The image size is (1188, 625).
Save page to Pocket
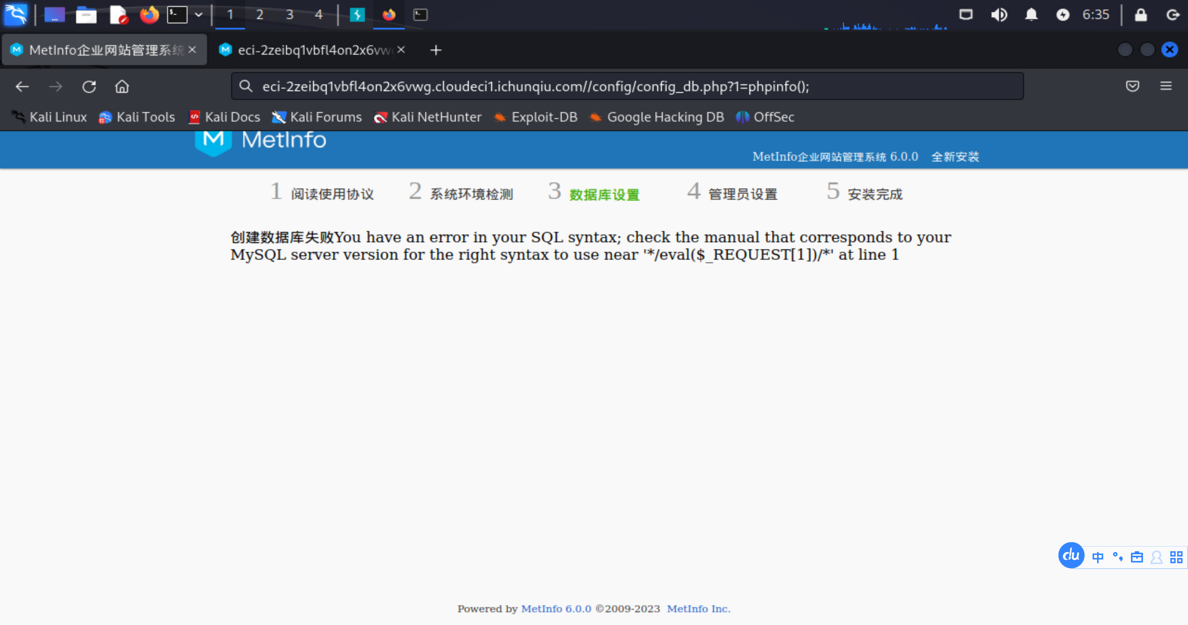(x=1133, y=86)
